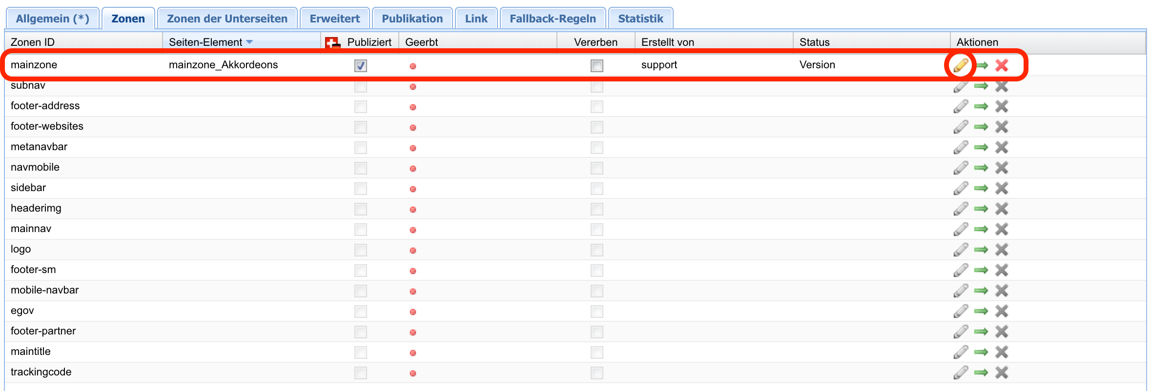Open the Statistik tab
Screen dimensions: 1151x391
pos(641,19)
